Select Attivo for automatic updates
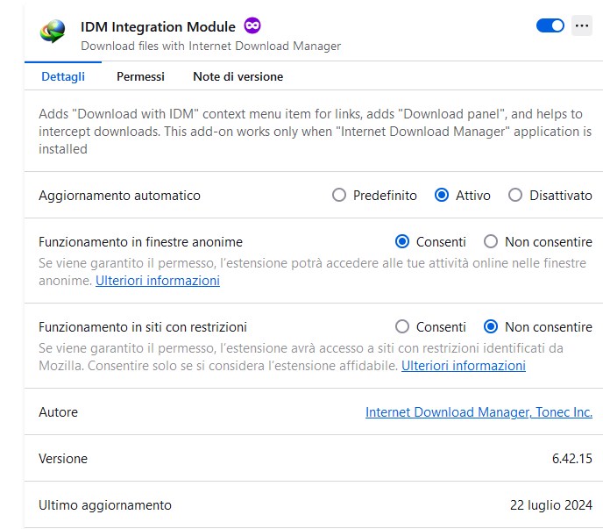This screenshot has width=603, height=529. click(x=443, y=196)
